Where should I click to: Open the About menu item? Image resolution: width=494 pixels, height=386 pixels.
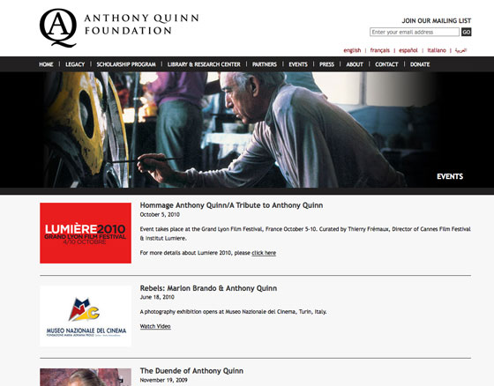coord(355,64)
